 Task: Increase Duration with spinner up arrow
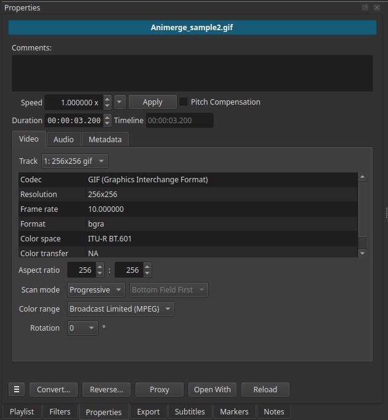coord(108,118)
